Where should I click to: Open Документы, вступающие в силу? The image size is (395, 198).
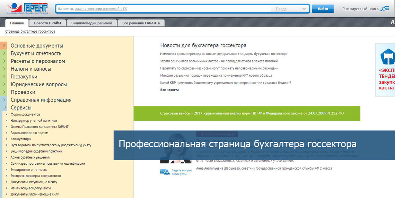pyautogui.click(x=34, y=182)
